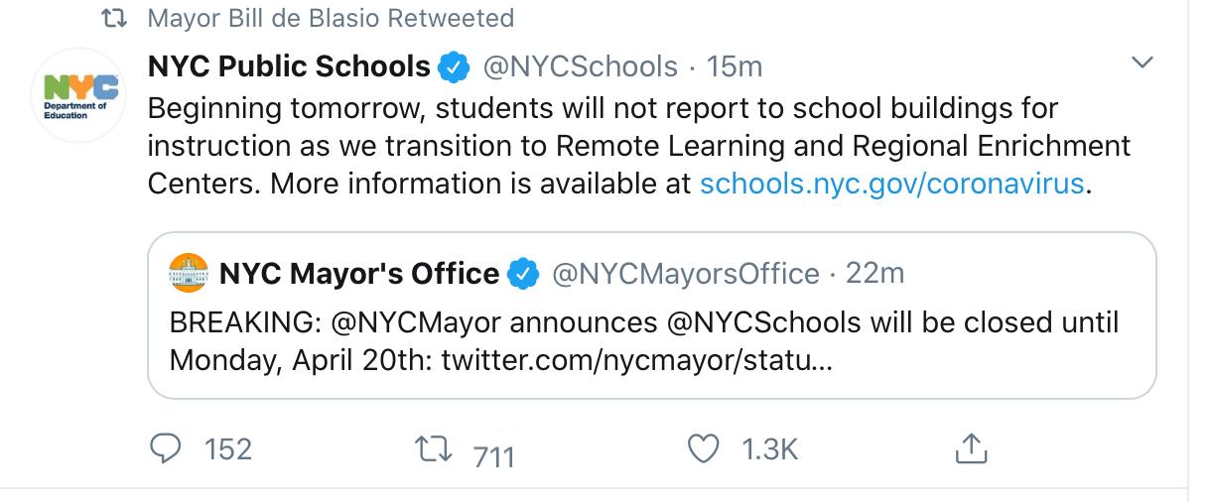Click NYC Public Schools verified badge
The image size is (1209, 502).
(x=453, y=67)
